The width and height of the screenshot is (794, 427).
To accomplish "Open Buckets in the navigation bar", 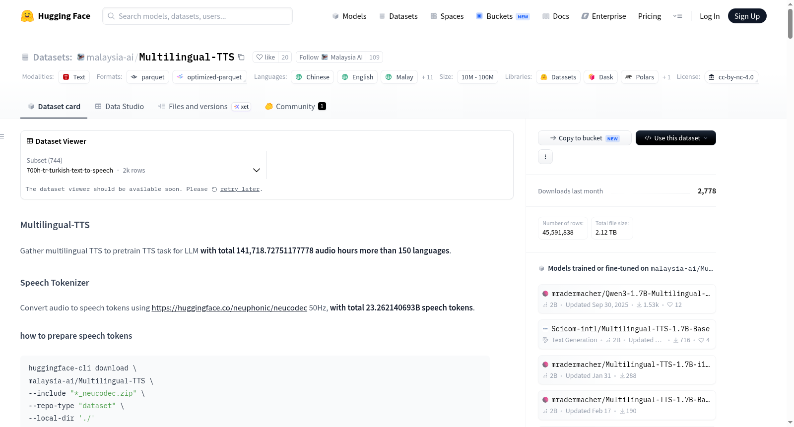I will click(x=503, y=16).
